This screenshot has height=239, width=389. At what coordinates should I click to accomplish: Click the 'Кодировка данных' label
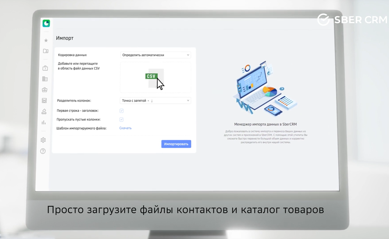coord(72,55)
